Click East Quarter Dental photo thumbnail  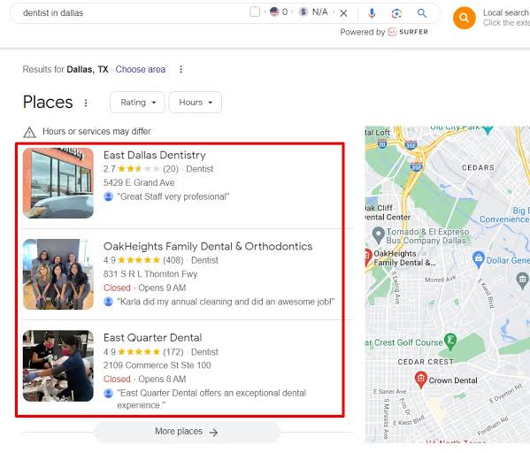pyautogui.click(x=58, y=365)
